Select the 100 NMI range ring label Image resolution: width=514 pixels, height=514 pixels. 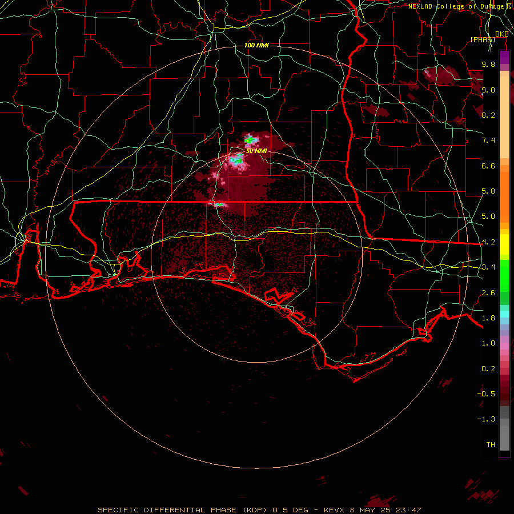256,45
